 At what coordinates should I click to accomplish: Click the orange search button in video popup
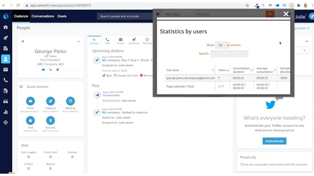270,14
